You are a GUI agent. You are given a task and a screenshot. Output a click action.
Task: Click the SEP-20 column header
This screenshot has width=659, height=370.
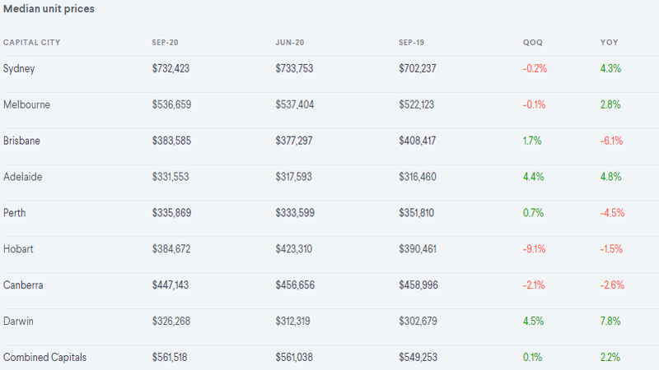(x=165, y=43)
